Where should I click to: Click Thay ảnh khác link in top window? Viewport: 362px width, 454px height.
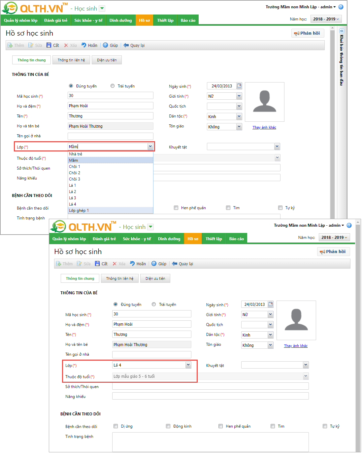point(264,127)
